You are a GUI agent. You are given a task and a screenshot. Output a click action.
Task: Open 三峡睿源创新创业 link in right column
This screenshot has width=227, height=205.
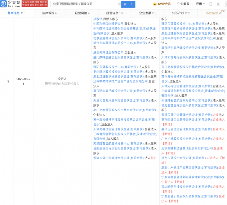coord(193,93)
